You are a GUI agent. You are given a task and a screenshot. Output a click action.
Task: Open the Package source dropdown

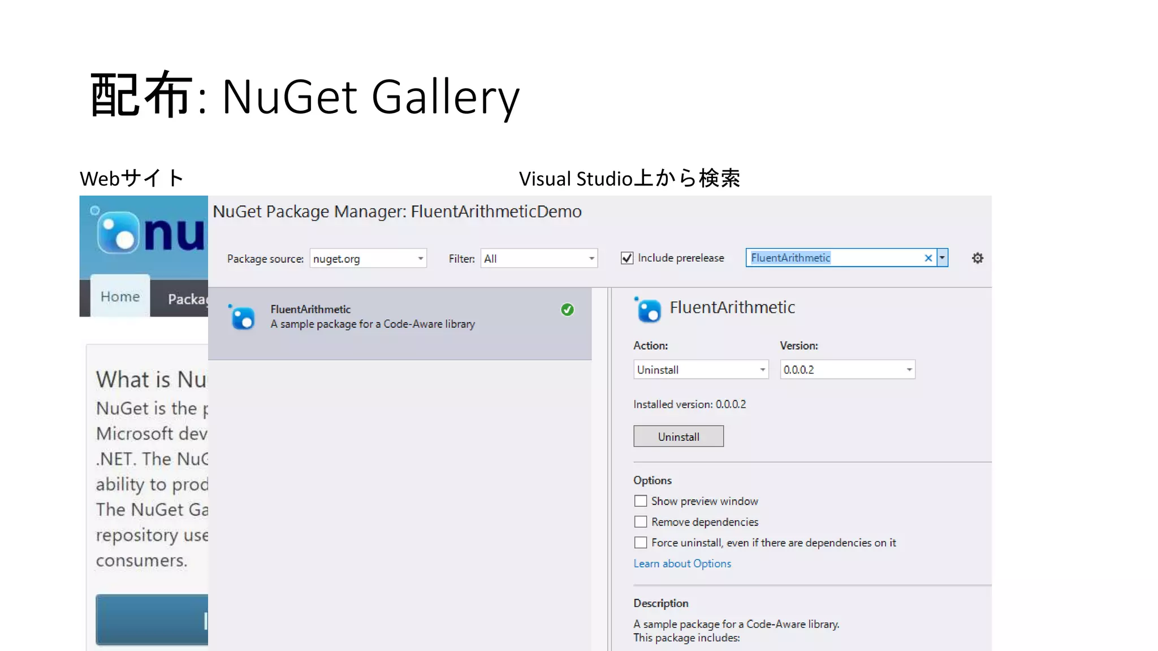[x=368, y=258]
